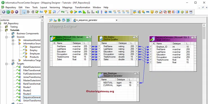
Task: Expand the AdventureWorks source node
Action: tap(13, 40)
